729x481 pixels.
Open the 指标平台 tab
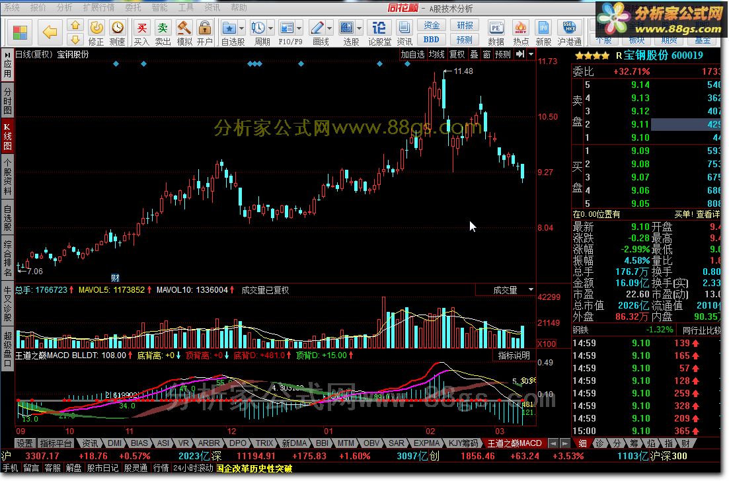coord(56,443)
